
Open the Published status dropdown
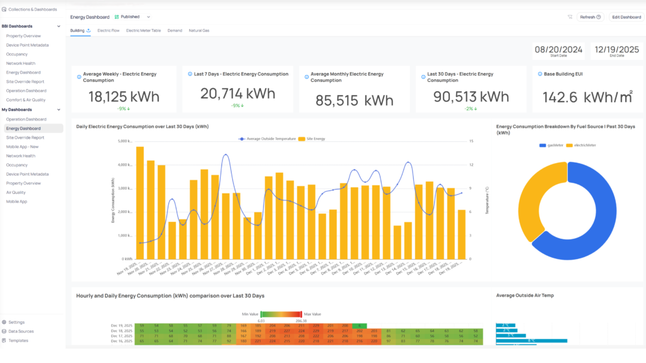pyautogui.click(x=148, y=17)
